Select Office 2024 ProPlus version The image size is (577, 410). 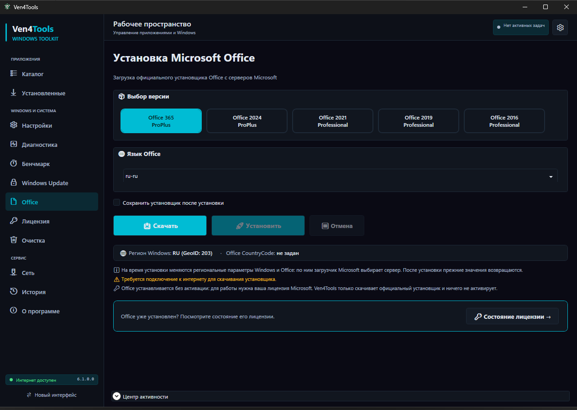point(247,121)
